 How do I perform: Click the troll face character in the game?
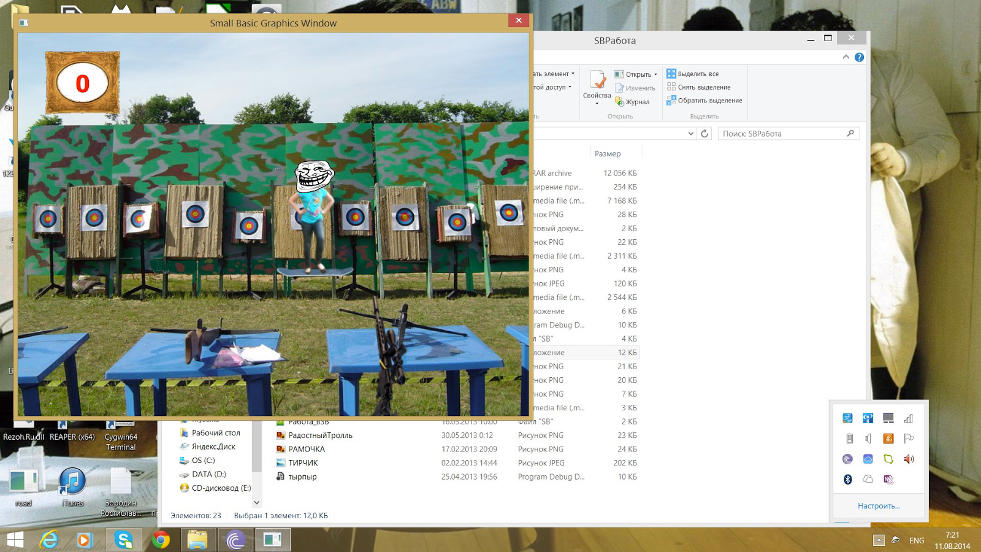pos(315,176)
